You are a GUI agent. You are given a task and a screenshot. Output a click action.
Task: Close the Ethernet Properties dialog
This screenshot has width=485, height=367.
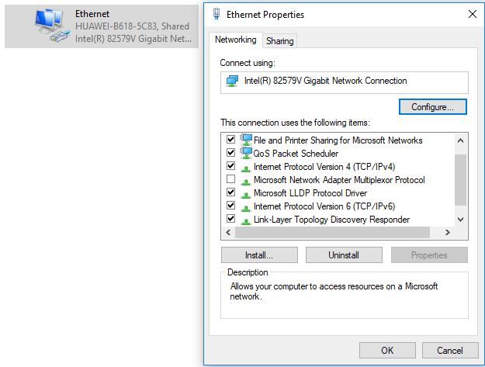[473, 14]
